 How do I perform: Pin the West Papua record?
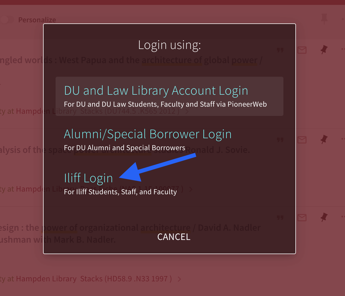pyautogui.click(x=324, y=50)
